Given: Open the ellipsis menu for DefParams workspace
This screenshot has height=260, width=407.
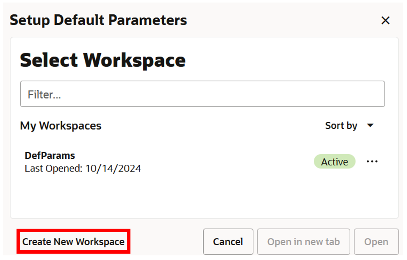Looking at the screenshot, I should pyautogui.click(x=372, y=161).
